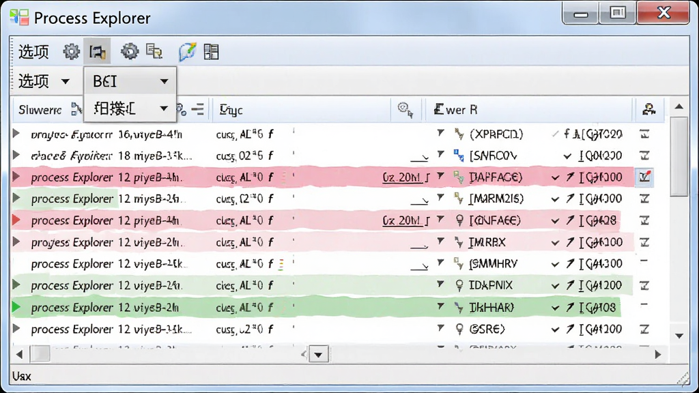Select the [G4300 cell in [SMMHRY row
Screen dimensions: 699x393
[x=601, y=263]
